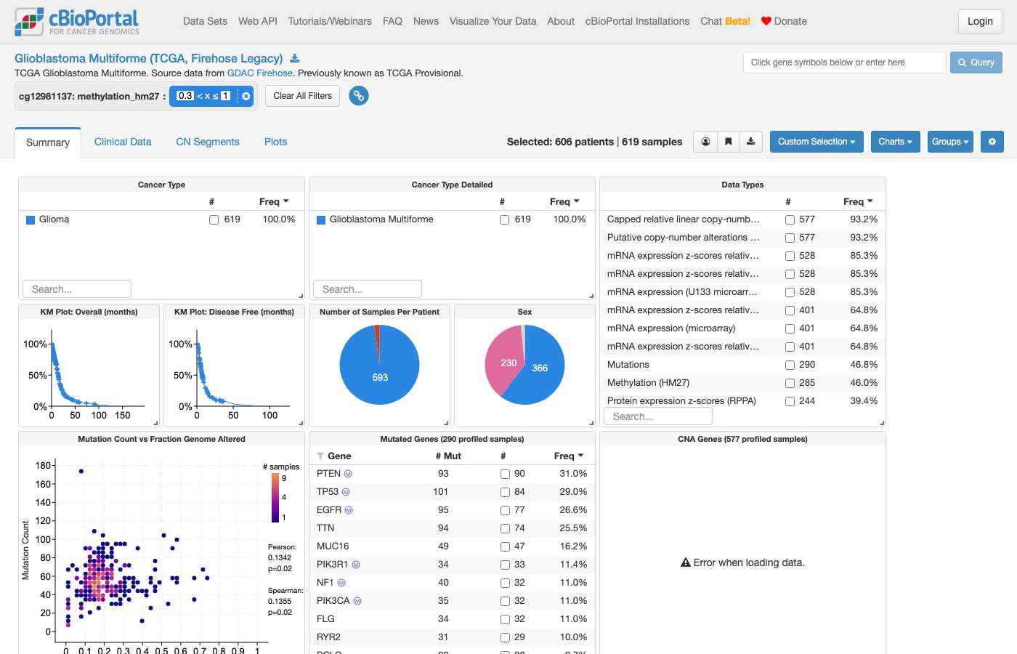
Task: Click the annotation icon beside TP53
Action: click(346, 492)
